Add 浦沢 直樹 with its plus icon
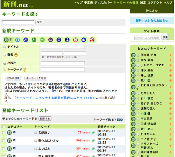This screenshot has width=175, height=157. pyautogui.click(x=170, y=70)
